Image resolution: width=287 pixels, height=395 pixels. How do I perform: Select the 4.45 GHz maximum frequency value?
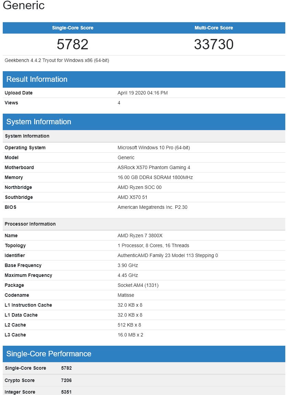(128, 275)
